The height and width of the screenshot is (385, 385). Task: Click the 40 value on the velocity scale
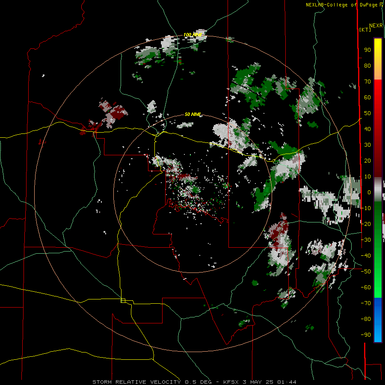click(367, 129)
